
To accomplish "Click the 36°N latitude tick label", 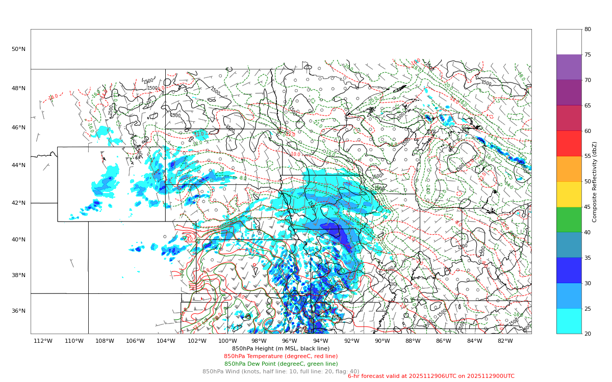I will point(18,311).
